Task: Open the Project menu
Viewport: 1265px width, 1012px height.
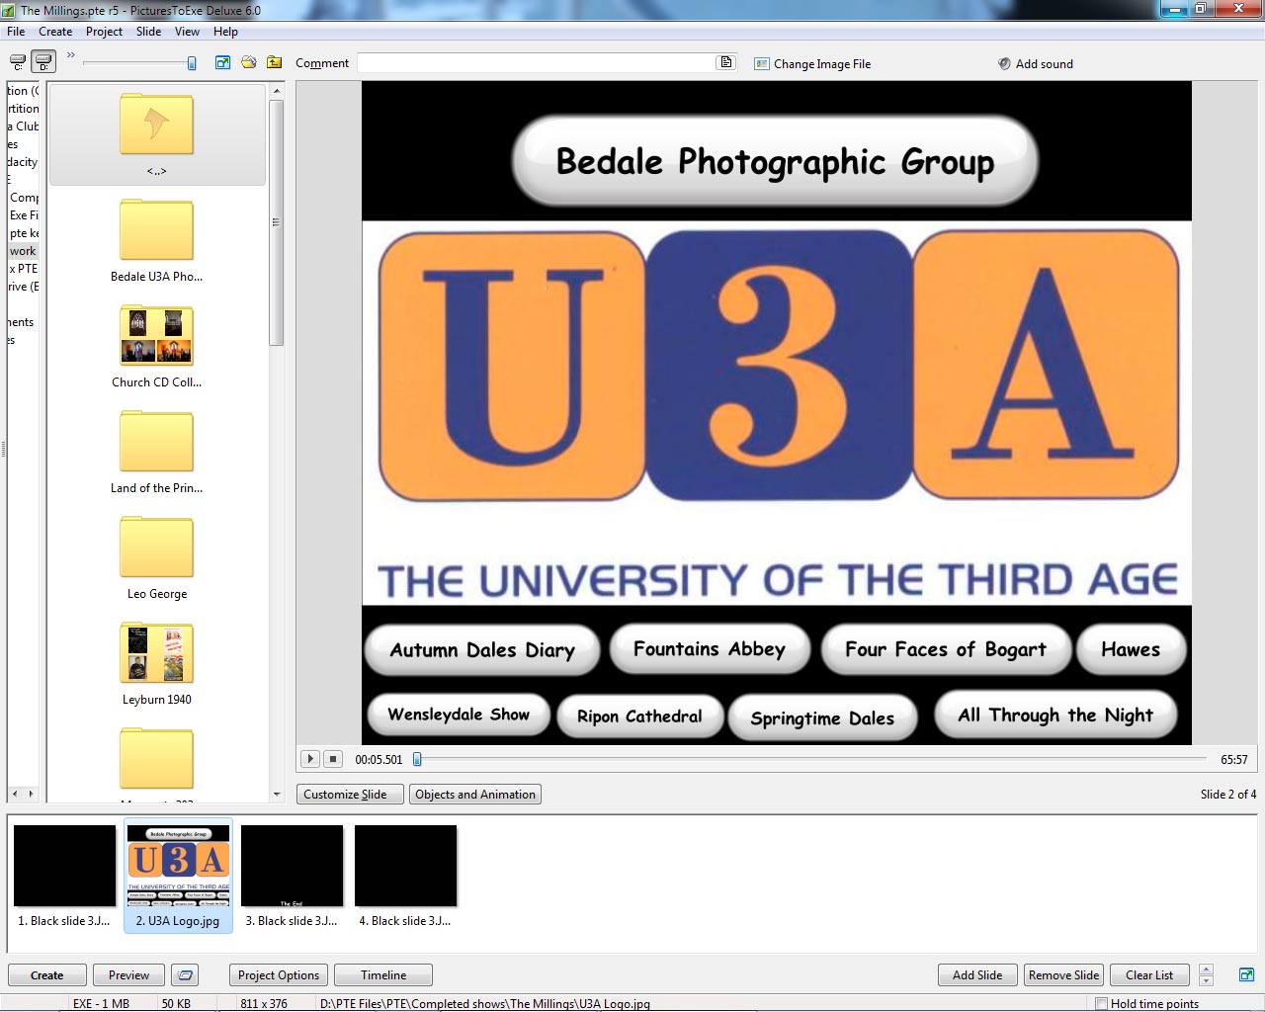Action: pos(104,32)
